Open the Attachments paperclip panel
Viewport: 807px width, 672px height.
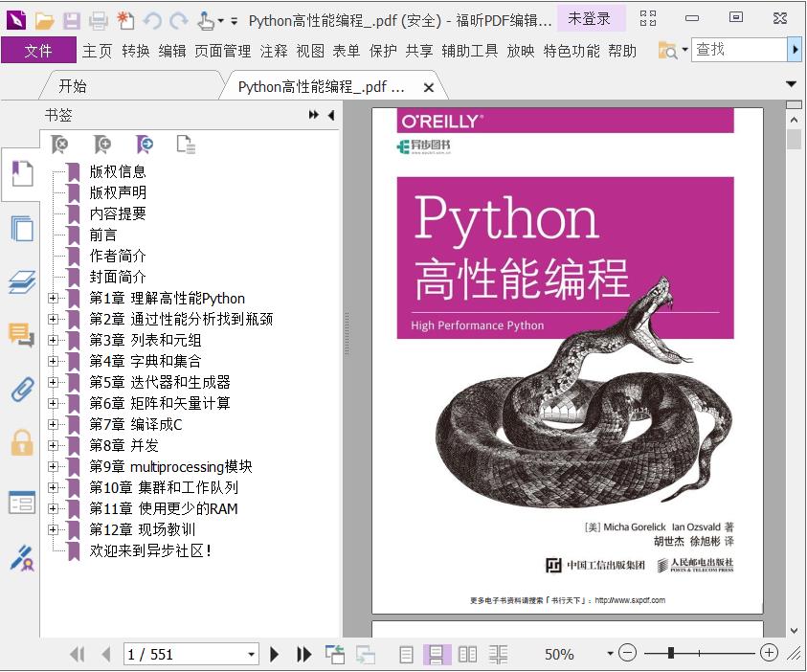click(x=22, y=389)
